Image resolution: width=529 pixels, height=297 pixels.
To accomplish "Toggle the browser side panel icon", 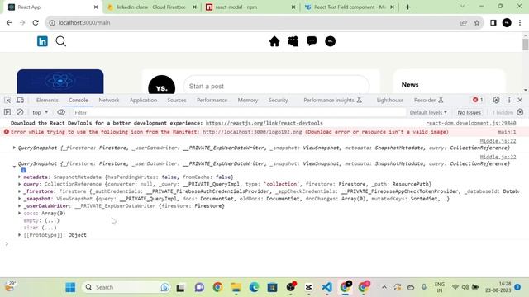I will tap(493, 23).
